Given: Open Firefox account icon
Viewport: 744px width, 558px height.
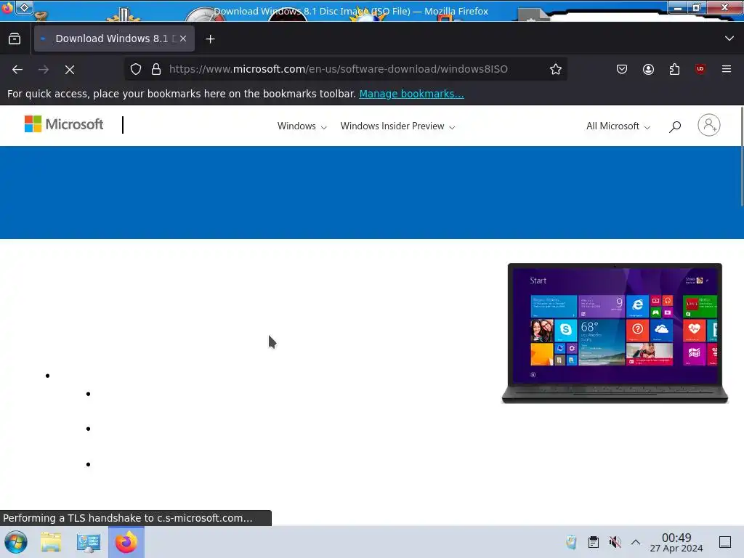Looking at the screenshot, I should point(648,69).
